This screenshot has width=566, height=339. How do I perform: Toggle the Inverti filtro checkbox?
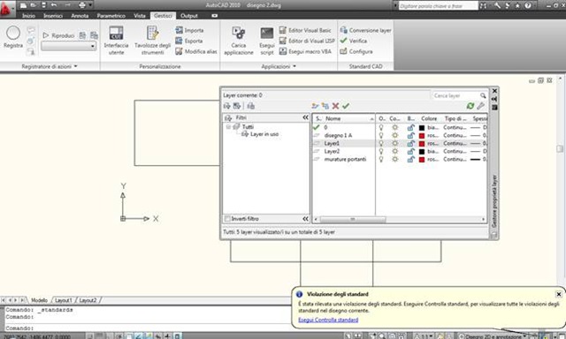tap(227, 219)
